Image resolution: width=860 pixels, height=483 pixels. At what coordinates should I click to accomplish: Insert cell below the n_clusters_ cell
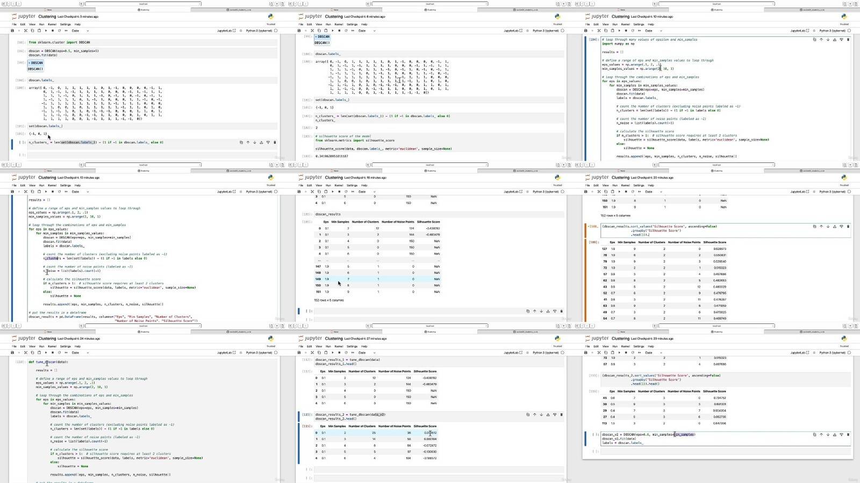click(x=268, y=142)
